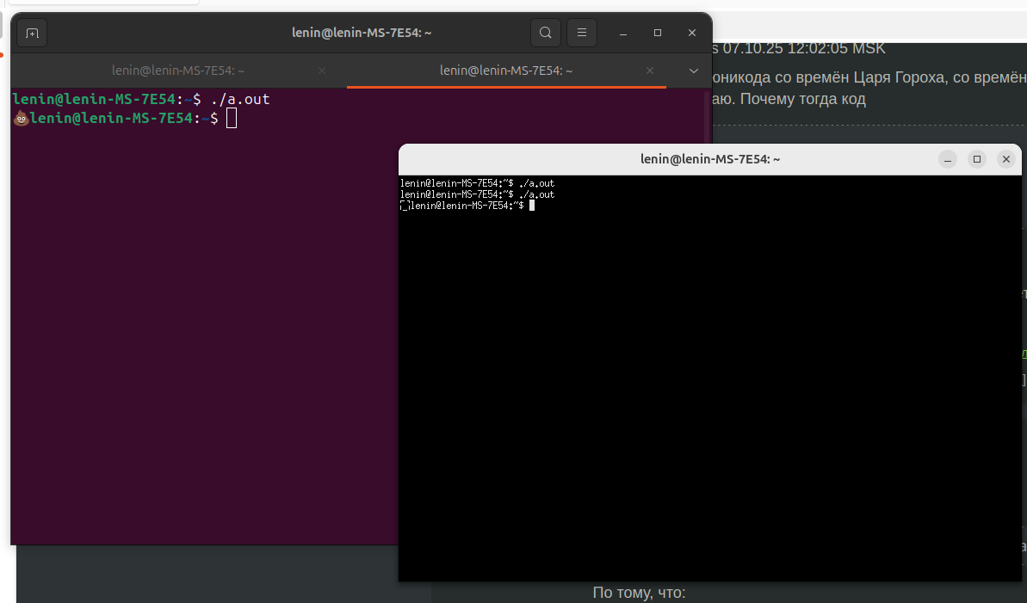Close the purple GNOME terminal window
This screenshot has height=603, width=1027.
pyautogui.click(x=692, y=33)
